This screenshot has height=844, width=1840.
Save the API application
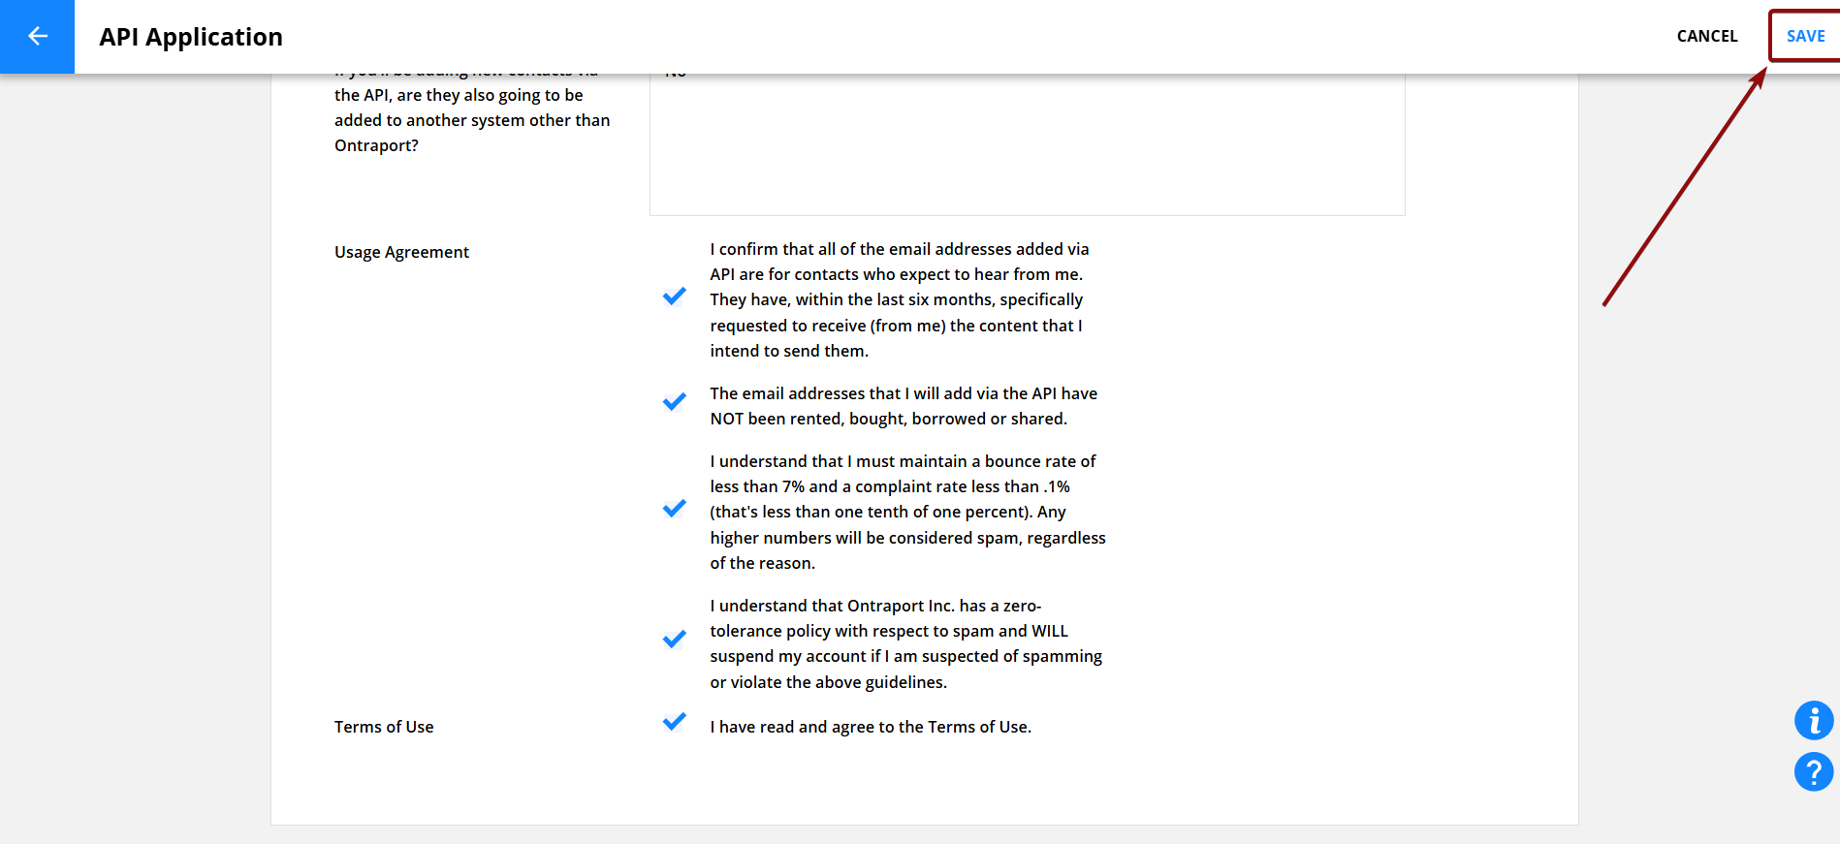(1805, 37)
